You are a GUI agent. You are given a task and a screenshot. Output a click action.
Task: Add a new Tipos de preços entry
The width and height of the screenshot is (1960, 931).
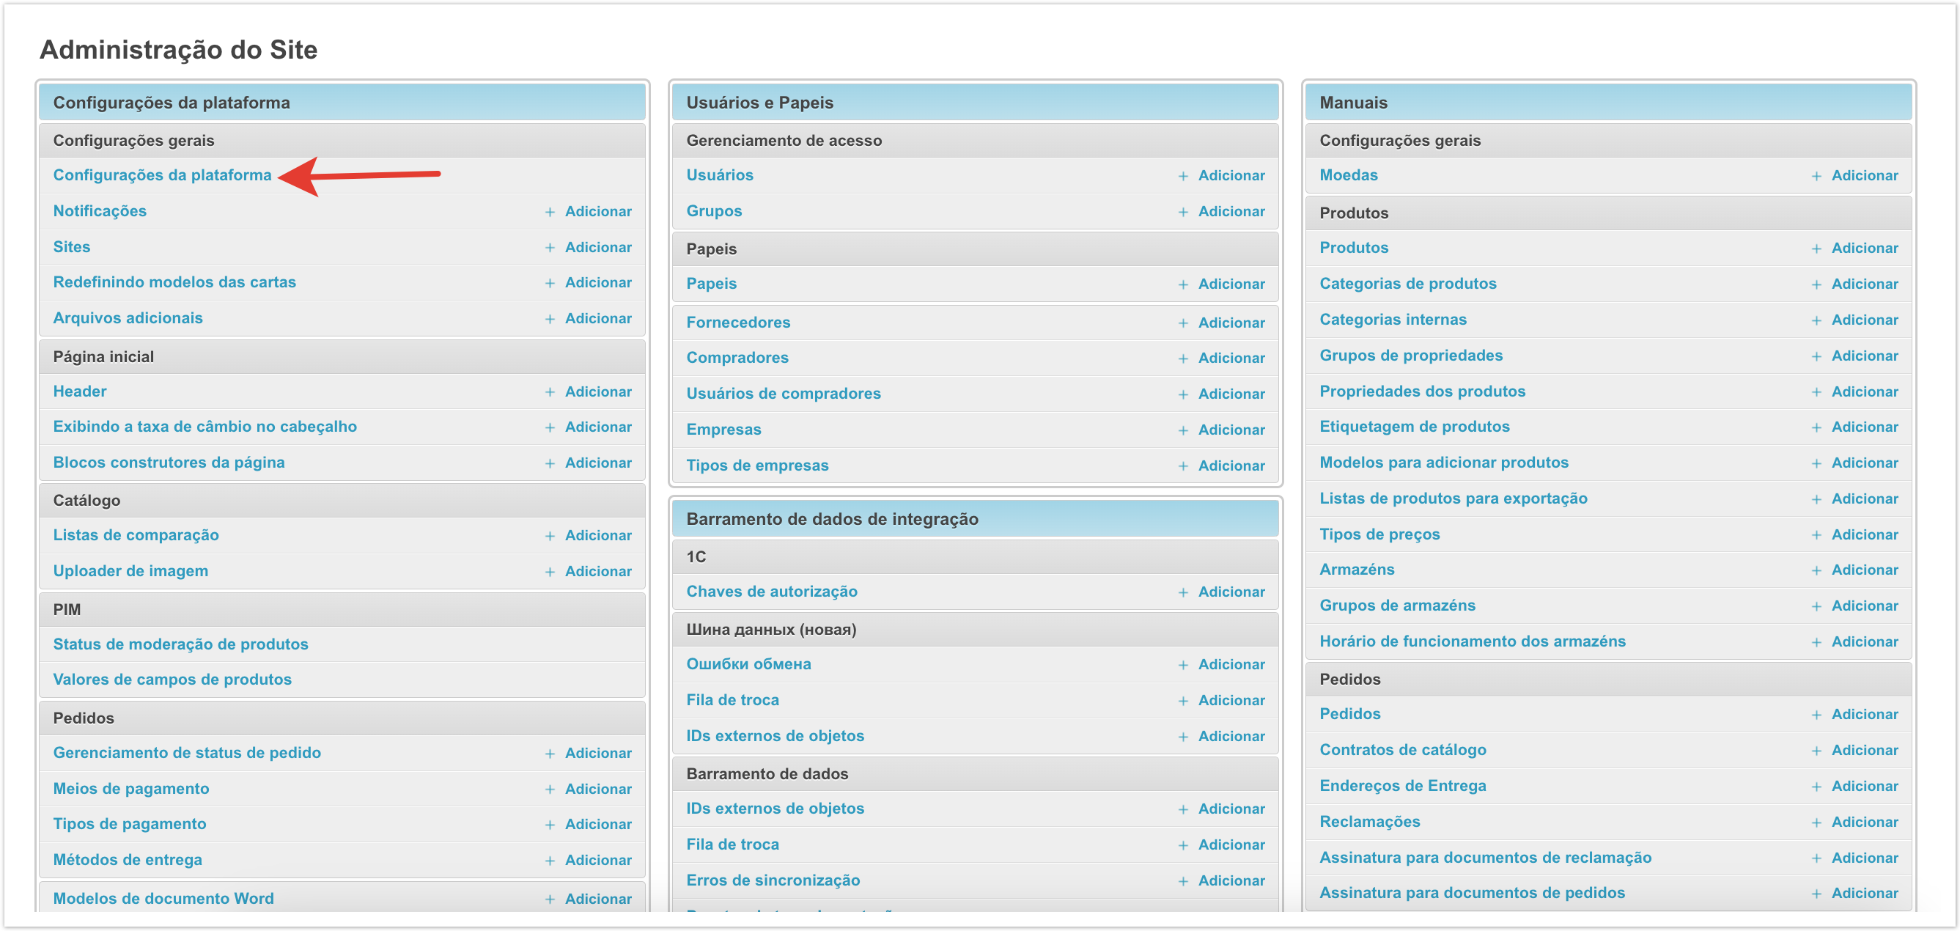click(1863, 535)
